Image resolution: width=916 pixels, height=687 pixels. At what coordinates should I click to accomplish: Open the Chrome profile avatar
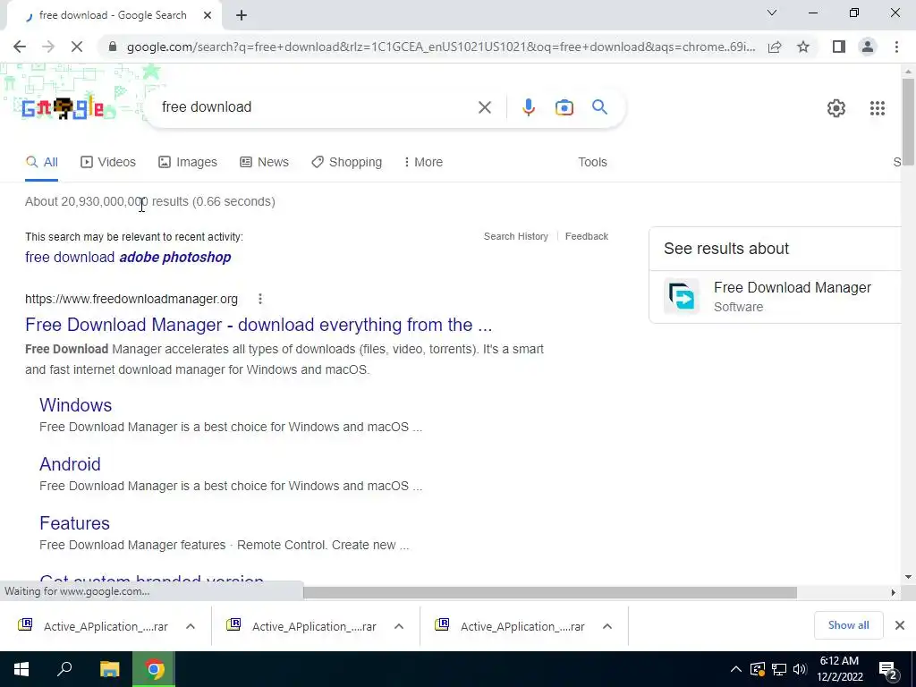pyautogui.click(x=868, y=47)
